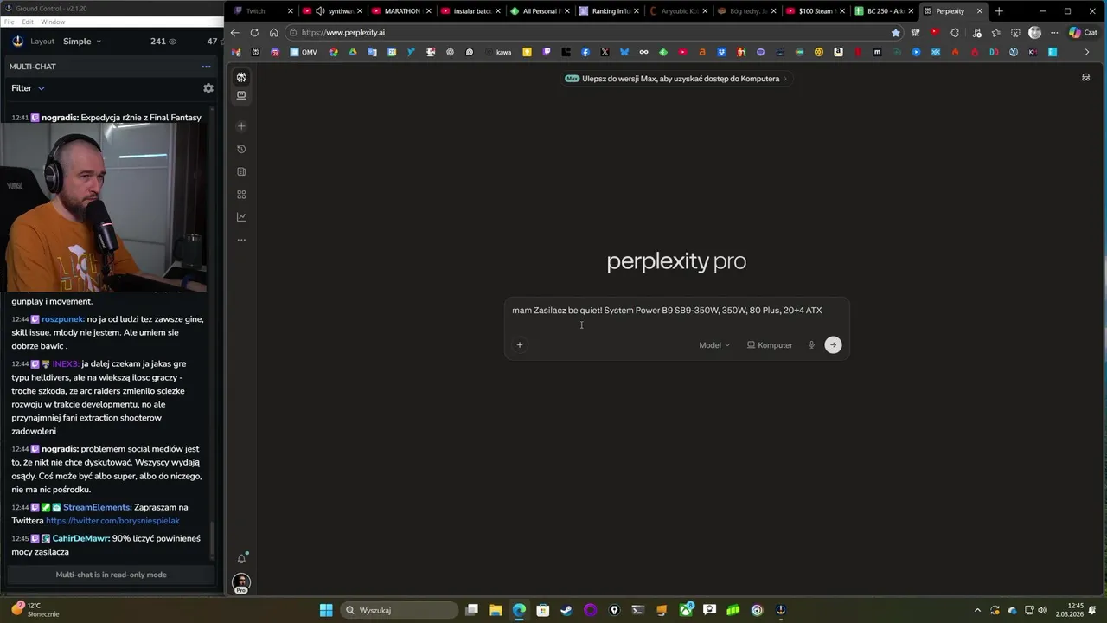Open the Spaces grid icon in Perplexity sidebar
Image resolution: width=1107 pixels, height=623 pixels.
241,195
